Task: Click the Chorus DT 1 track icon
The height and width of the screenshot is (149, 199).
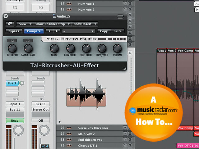Action: click(69, 146)
